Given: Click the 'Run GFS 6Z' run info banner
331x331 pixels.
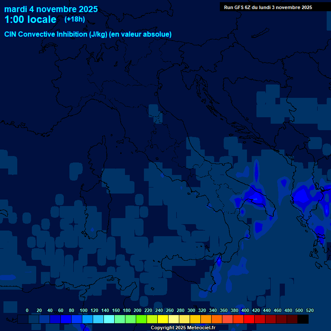Looking at the screenshot, I should tap(268, 7).
